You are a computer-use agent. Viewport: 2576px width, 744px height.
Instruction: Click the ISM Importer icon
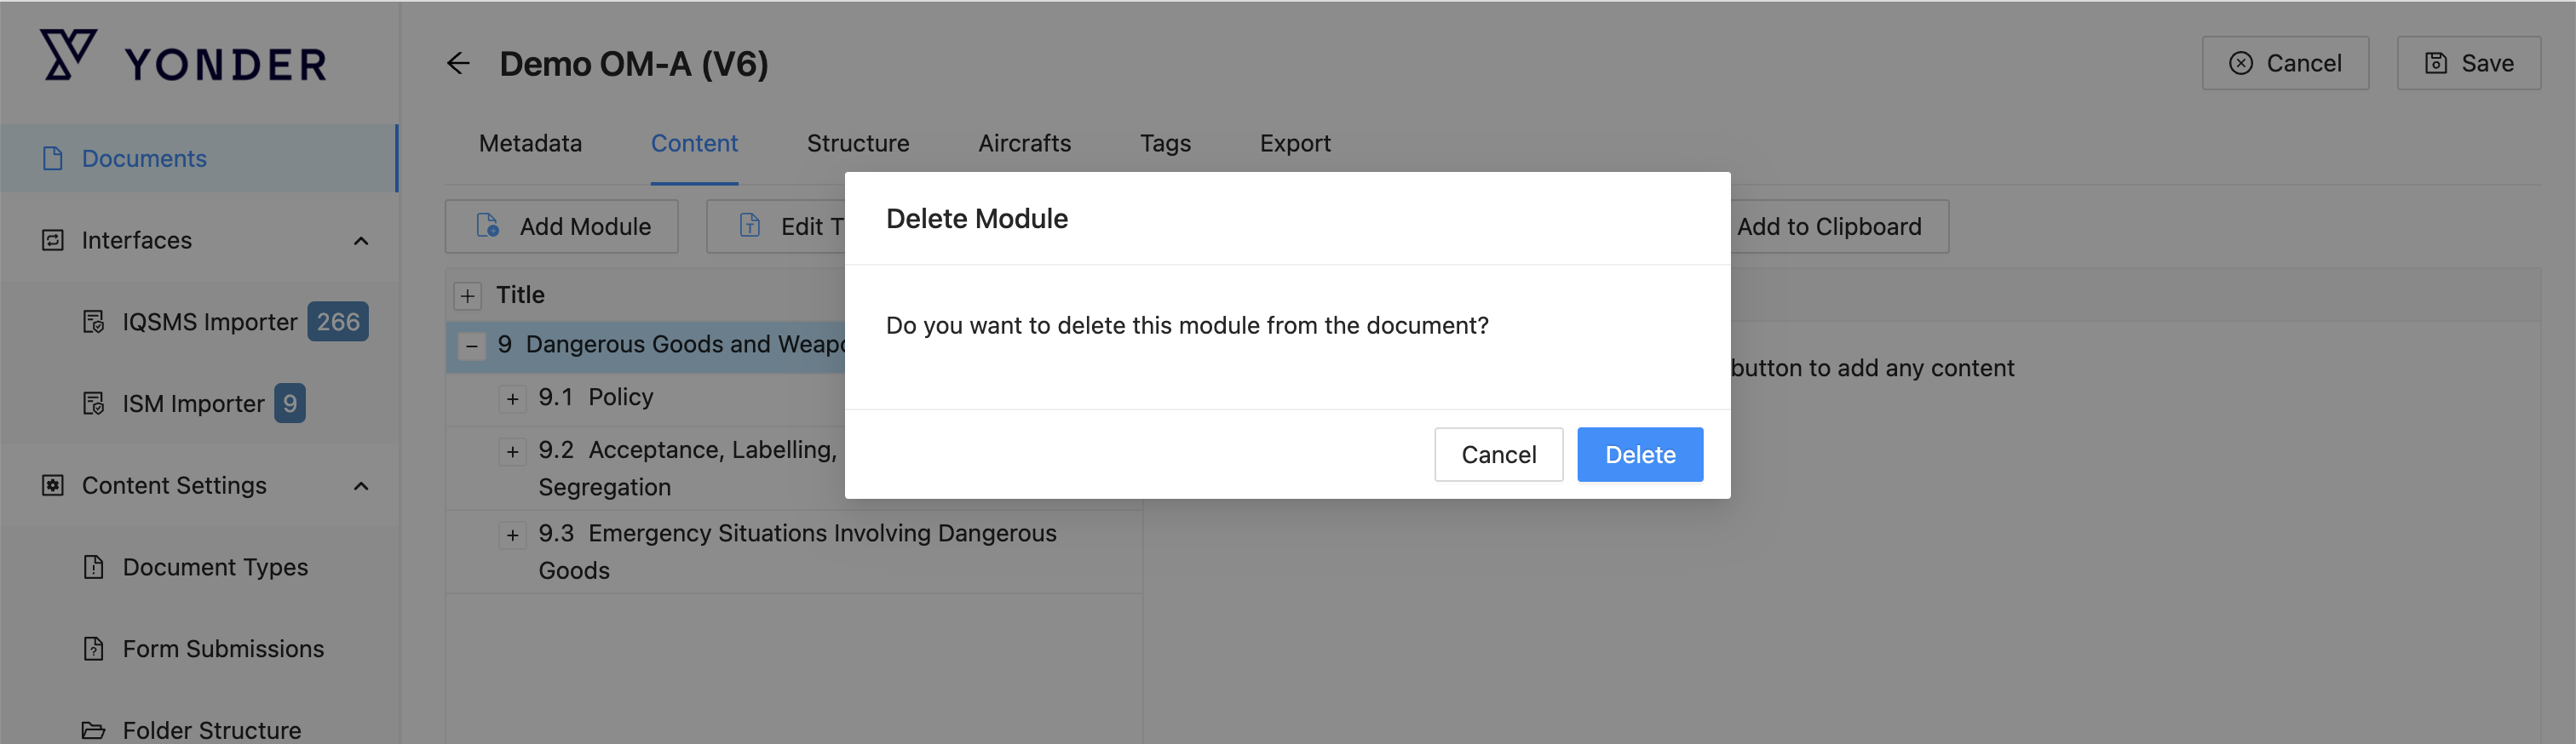click(x=94, y=403)
